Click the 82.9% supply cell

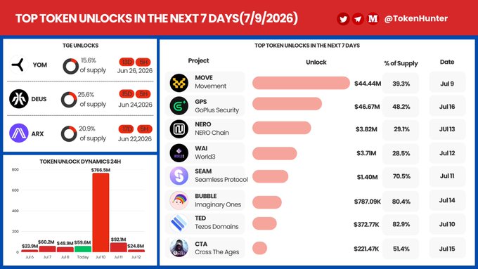[401, 224]
